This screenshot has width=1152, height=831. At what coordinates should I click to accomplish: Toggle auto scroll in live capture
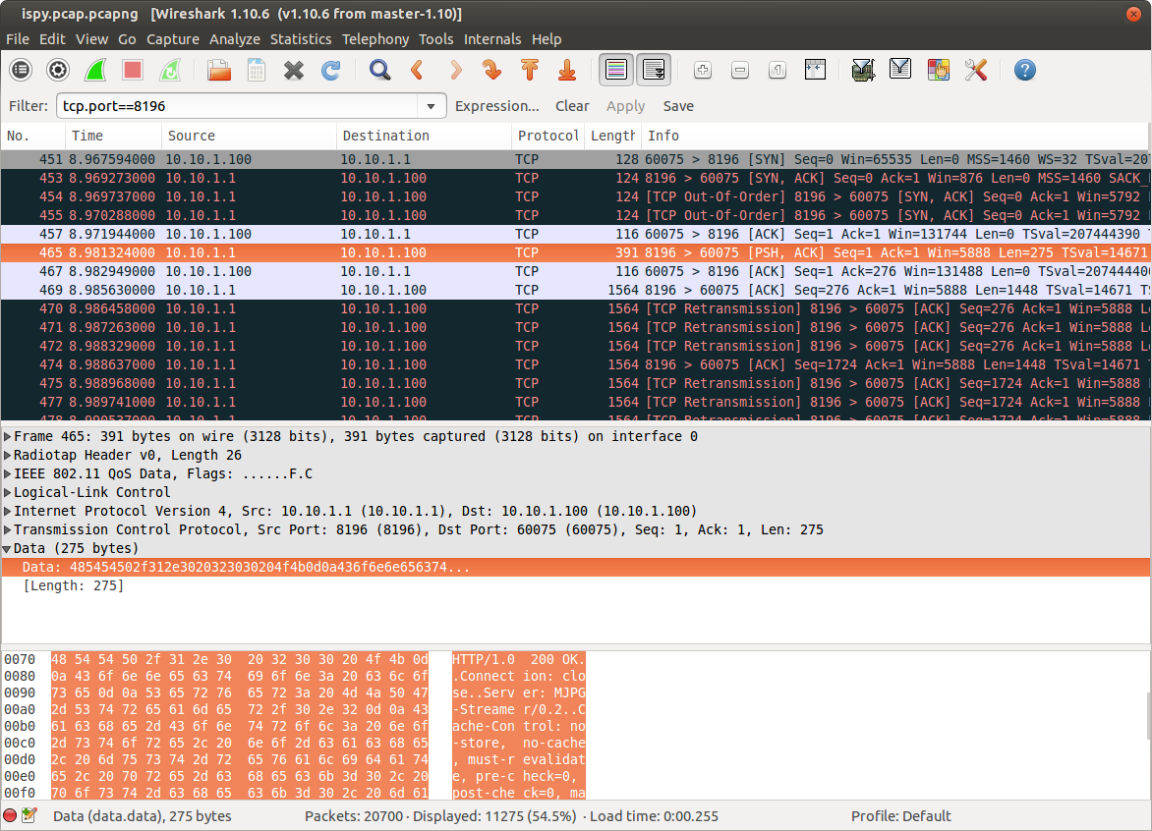point(654,70)
